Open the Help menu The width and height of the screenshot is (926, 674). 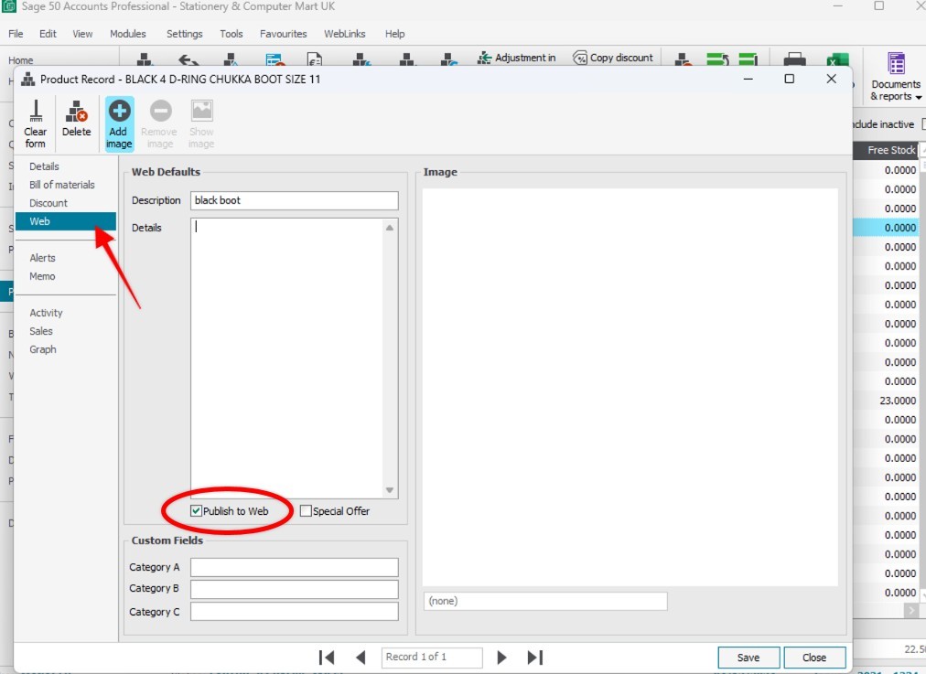point(394,34)
